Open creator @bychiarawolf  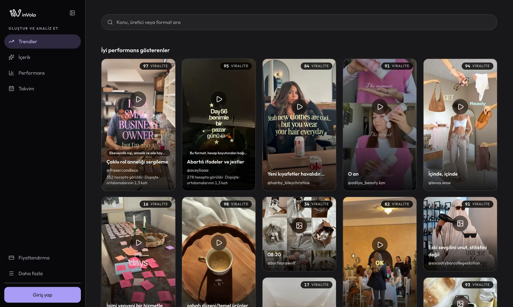[282, 263]
